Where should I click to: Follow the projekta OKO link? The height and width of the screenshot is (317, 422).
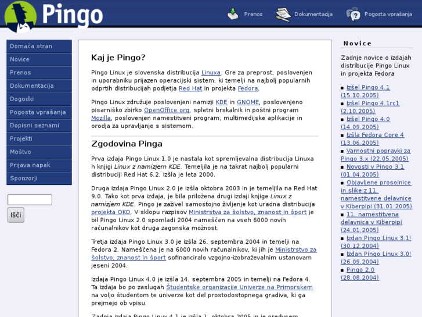tap(111, 212)
